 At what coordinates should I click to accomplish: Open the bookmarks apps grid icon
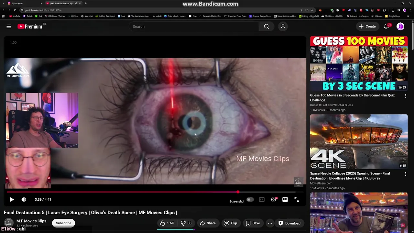point(3,16)
